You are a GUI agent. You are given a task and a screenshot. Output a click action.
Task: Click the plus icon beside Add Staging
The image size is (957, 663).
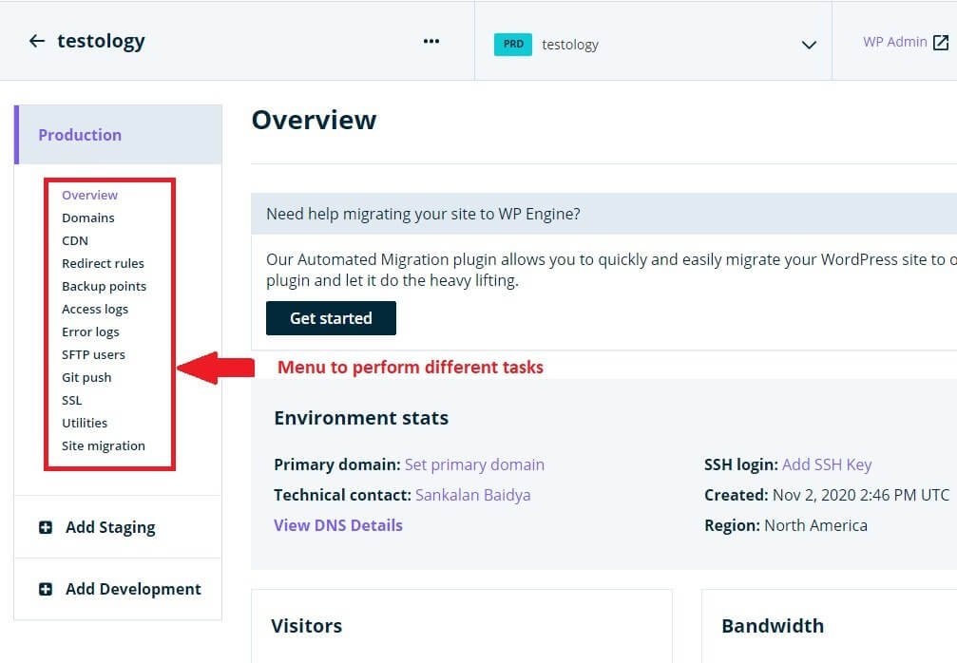(x=46, y=527)
